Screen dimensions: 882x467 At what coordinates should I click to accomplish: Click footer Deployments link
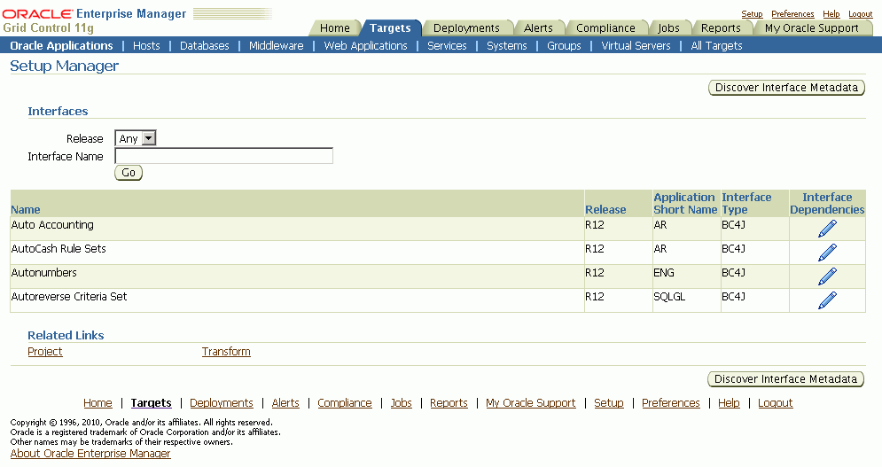coord(222,403)
